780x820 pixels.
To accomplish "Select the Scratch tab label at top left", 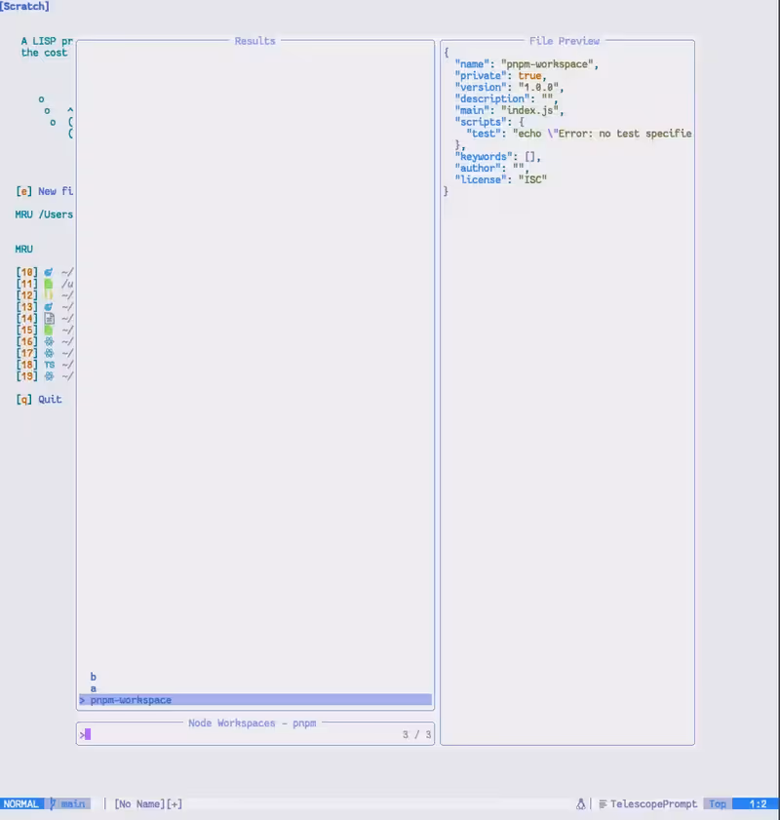I will (x=24, y=7).
